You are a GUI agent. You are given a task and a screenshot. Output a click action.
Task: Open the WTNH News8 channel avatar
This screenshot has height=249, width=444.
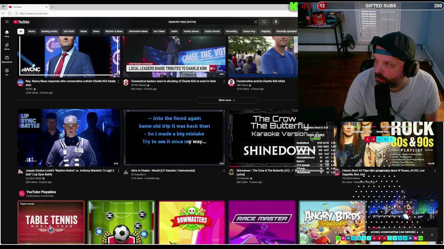126,83
